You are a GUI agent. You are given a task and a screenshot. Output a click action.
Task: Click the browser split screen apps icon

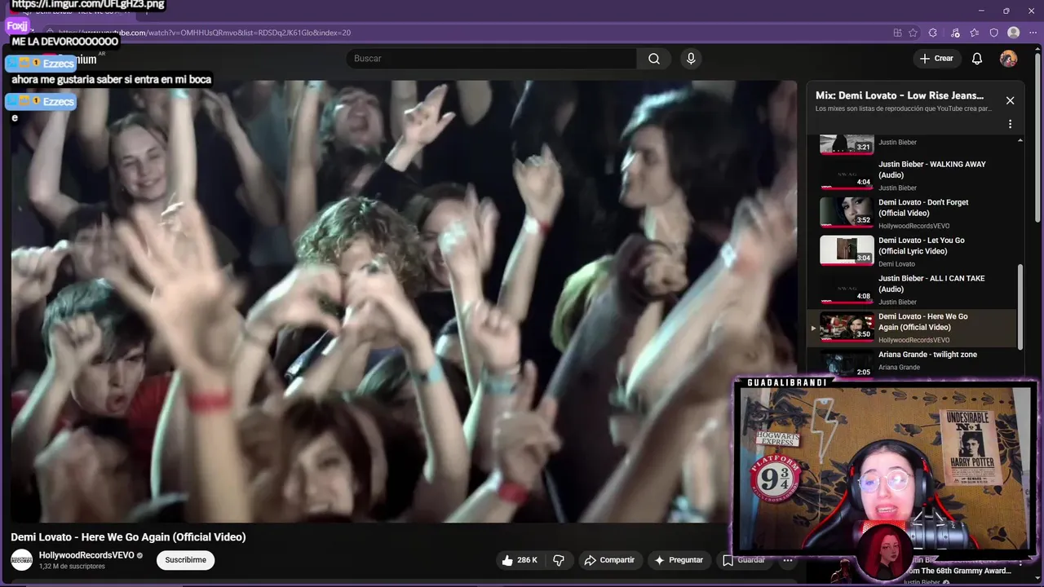[897, 33]
